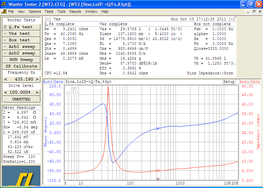Open the Tools menu
The image size is (263, 188).
(61, 11)
